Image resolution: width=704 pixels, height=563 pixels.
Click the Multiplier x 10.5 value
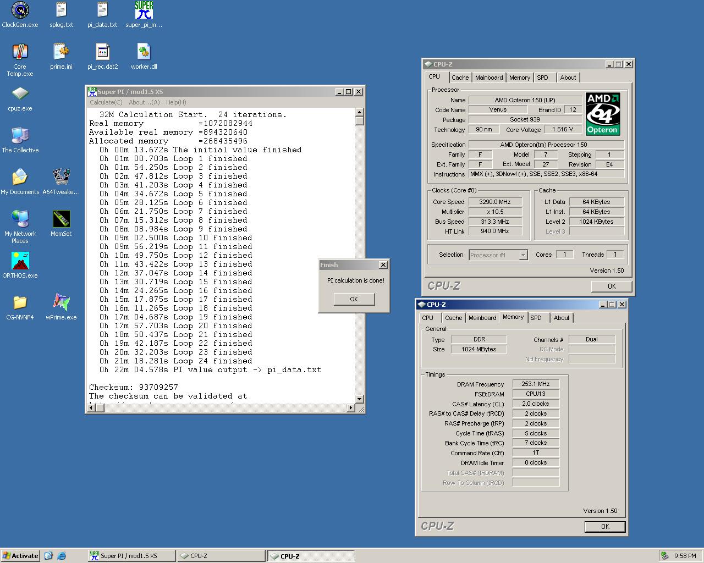(495, 212)
